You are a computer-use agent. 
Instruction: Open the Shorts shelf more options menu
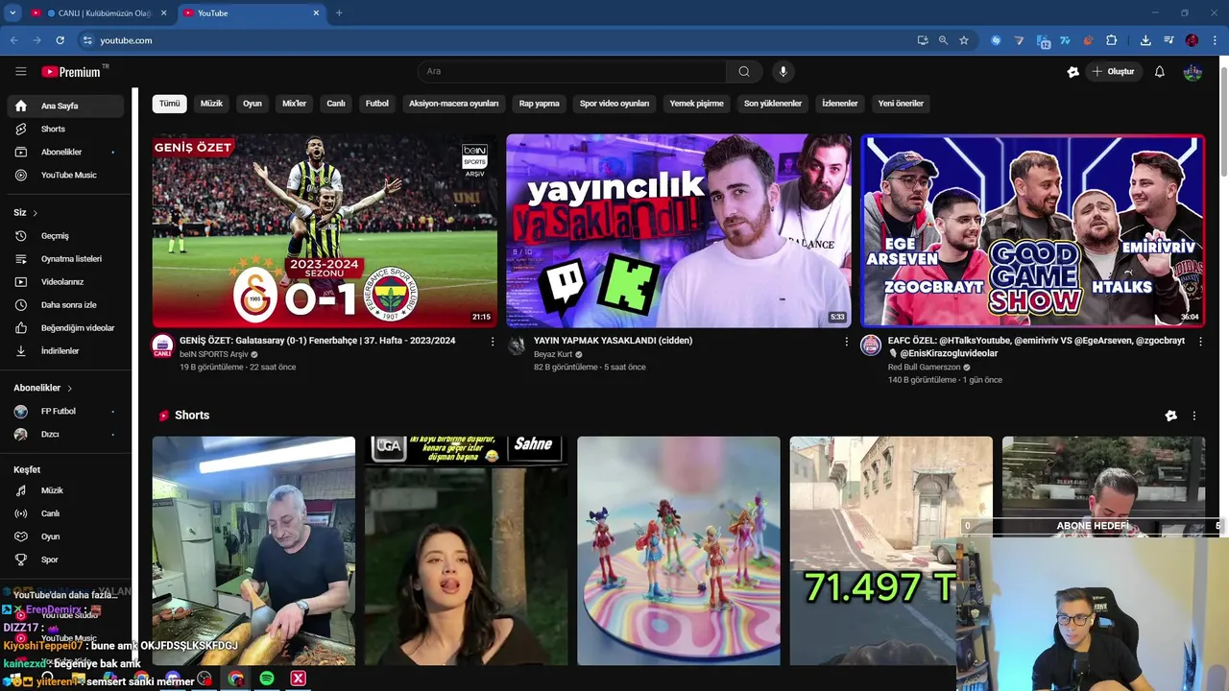click(x=1194, y=416)
